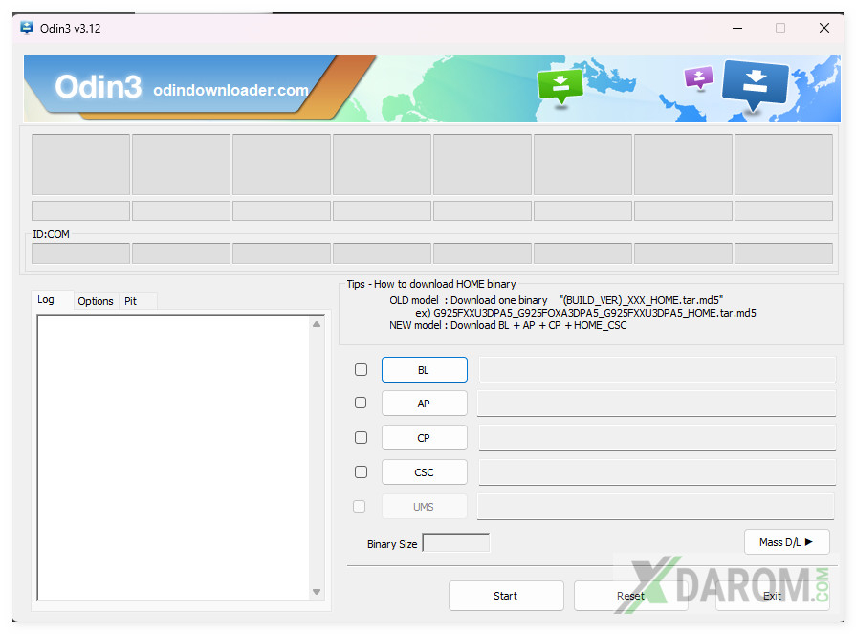Viewport: 856px width, 634px height.
Task: Click the Binary Size field
Action: 455,543
